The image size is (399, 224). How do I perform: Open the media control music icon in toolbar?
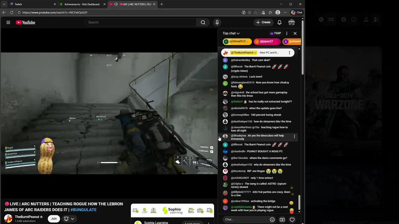coord(263,12)
